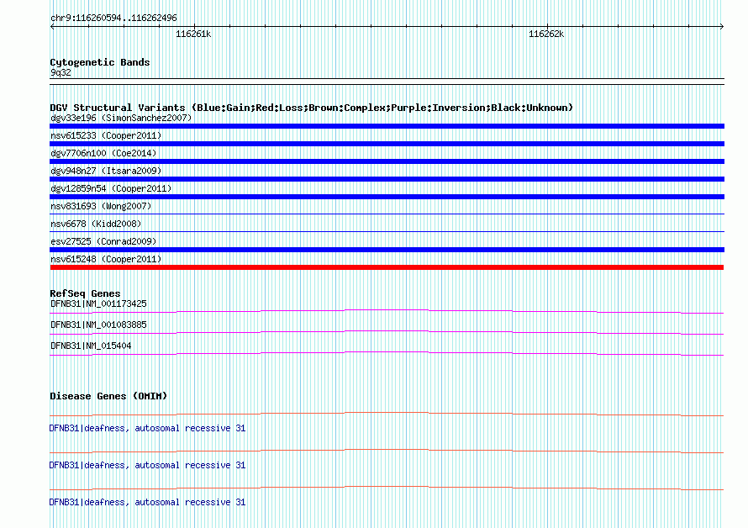This screenshot has width=748, height=528.
Task: Open transcript DFNB31|NM_015404
Action: tap(91, 346)
